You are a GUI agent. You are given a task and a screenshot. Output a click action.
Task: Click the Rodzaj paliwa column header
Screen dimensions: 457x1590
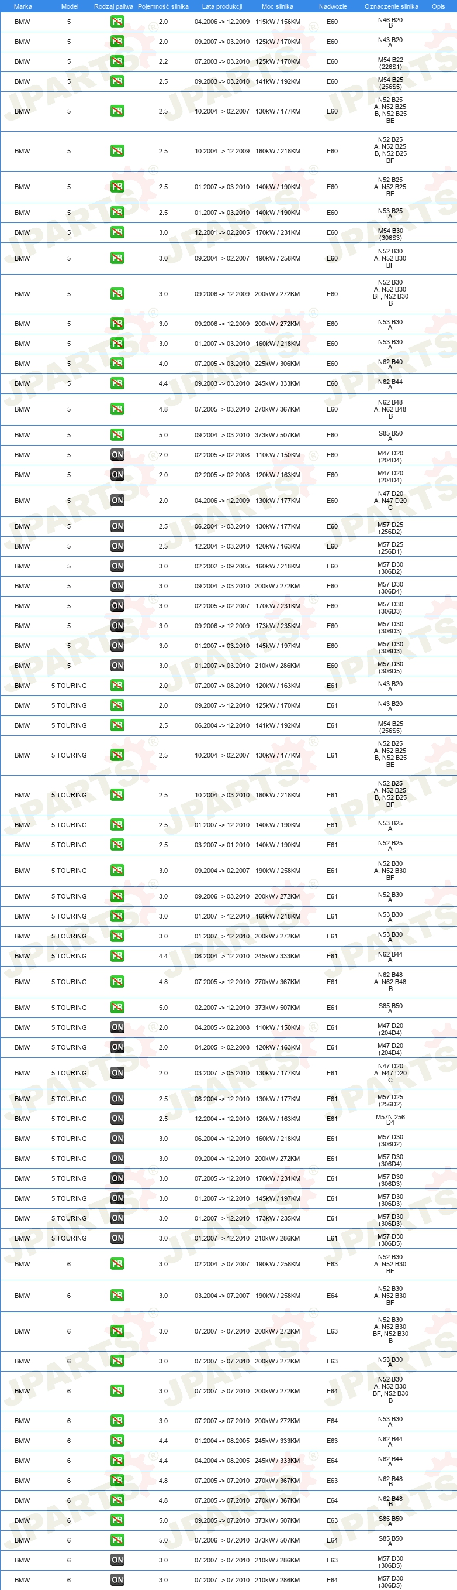point(113,6)
